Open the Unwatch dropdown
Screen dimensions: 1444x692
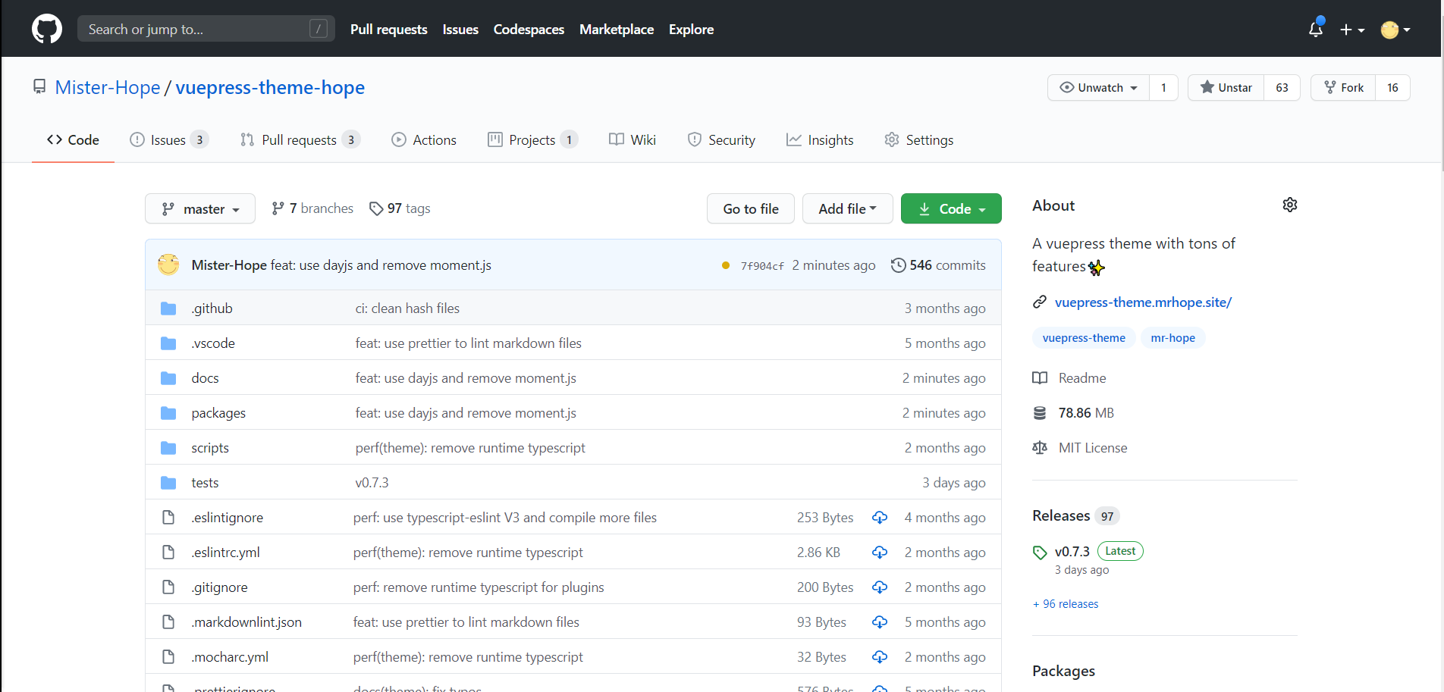[1099, 88]
